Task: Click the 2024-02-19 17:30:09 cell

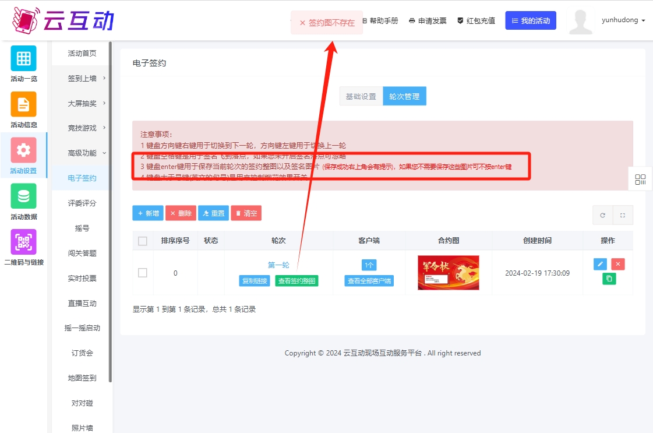Action: coord(537,273)
